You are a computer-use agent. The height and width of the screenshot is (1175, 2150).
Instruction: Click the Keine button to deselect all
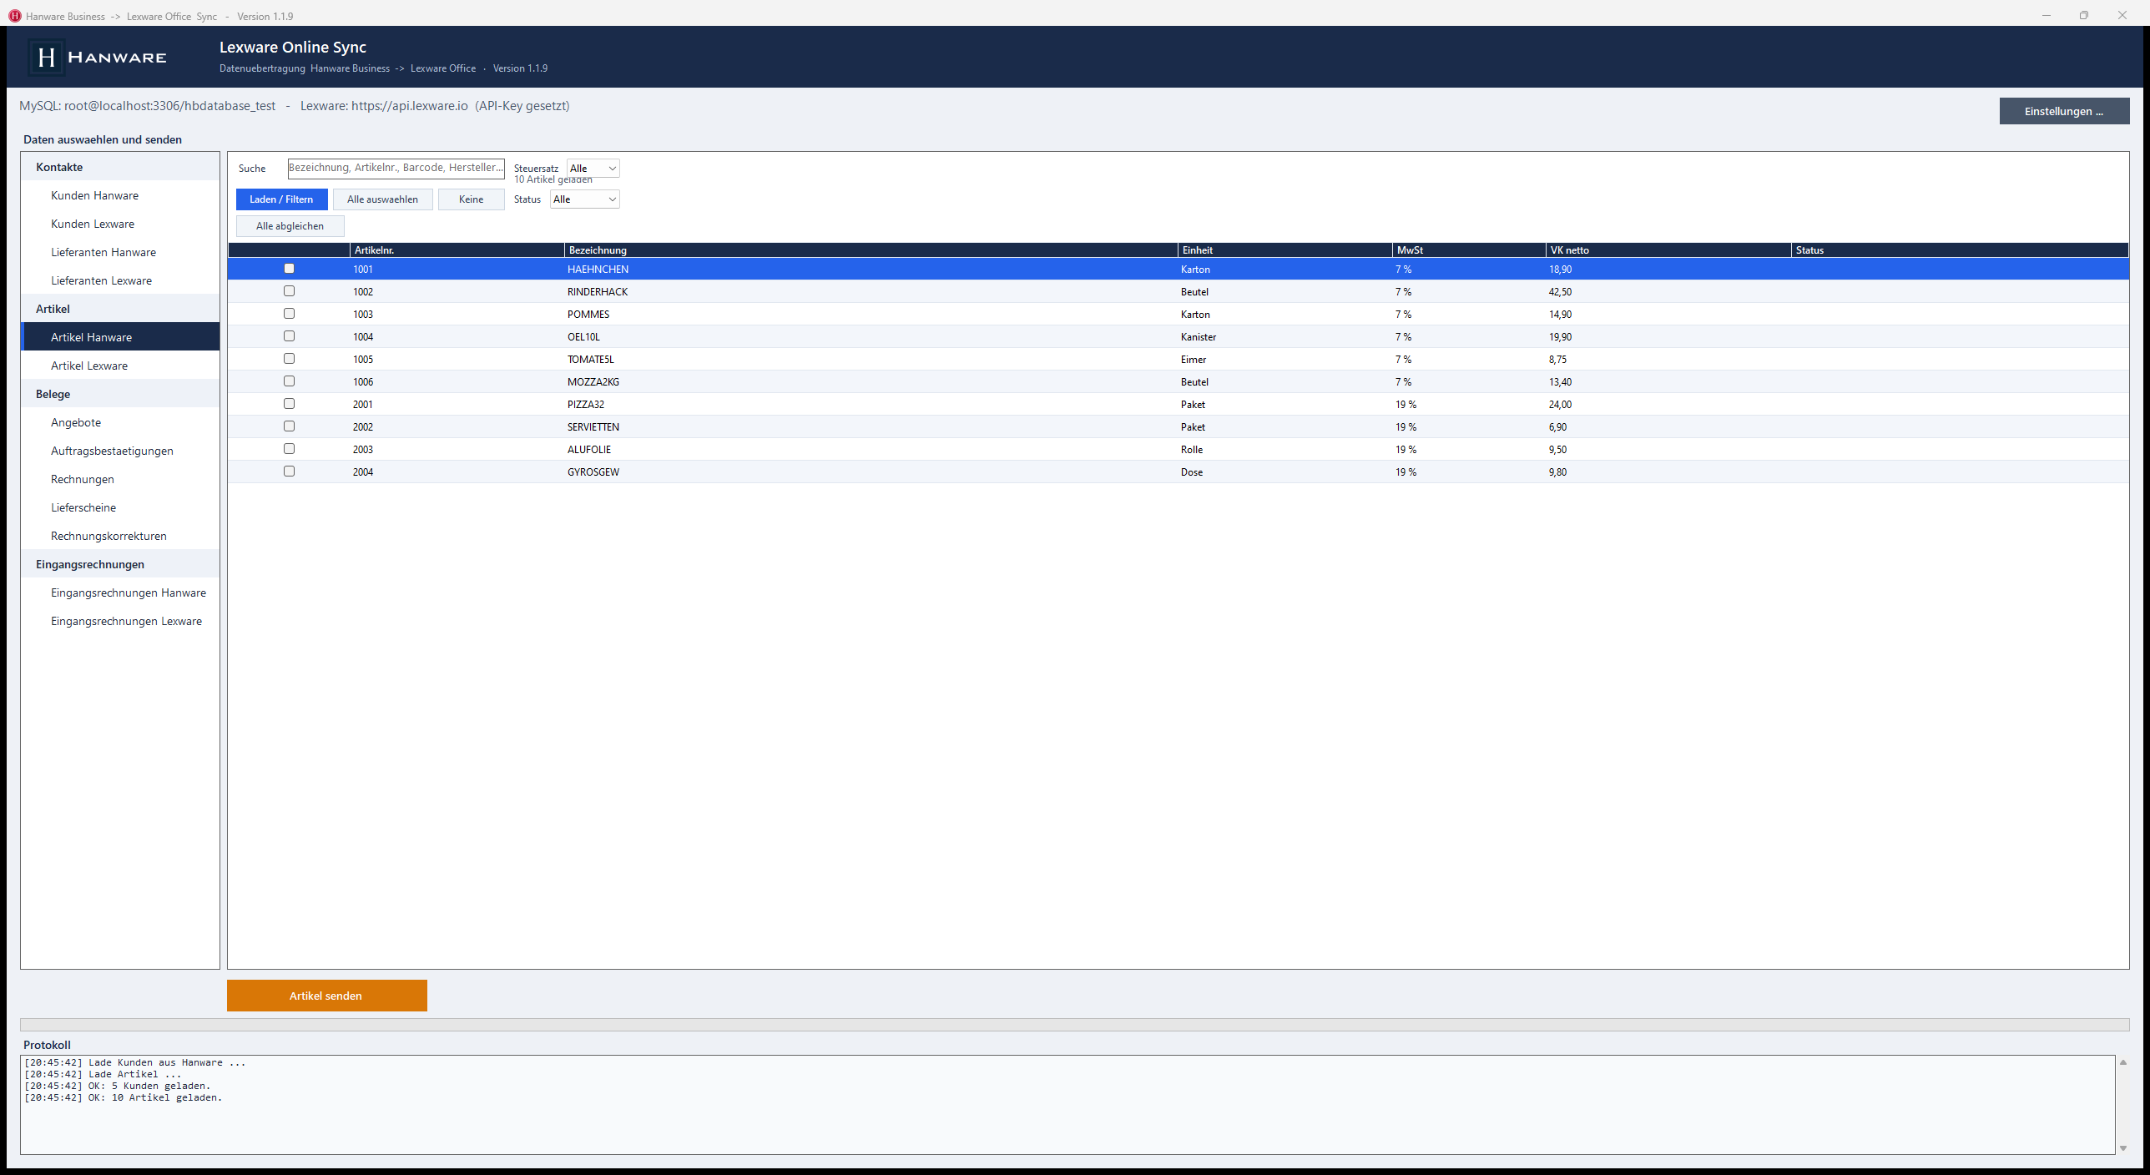pyautogui.click(x=472, y=199)
